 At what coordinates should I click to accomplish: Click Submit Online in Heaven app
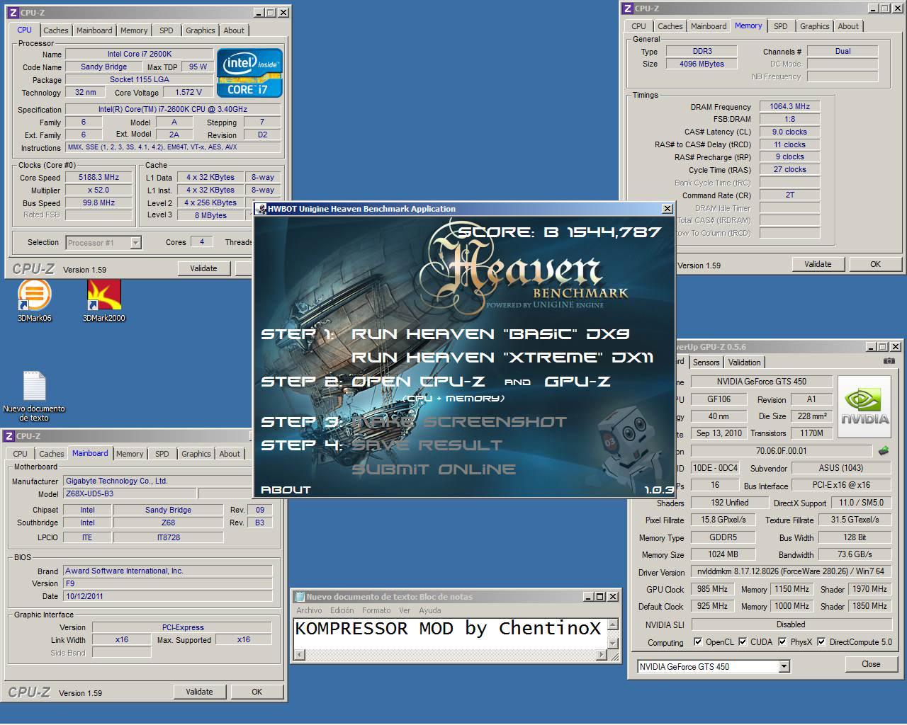[434, 469]
